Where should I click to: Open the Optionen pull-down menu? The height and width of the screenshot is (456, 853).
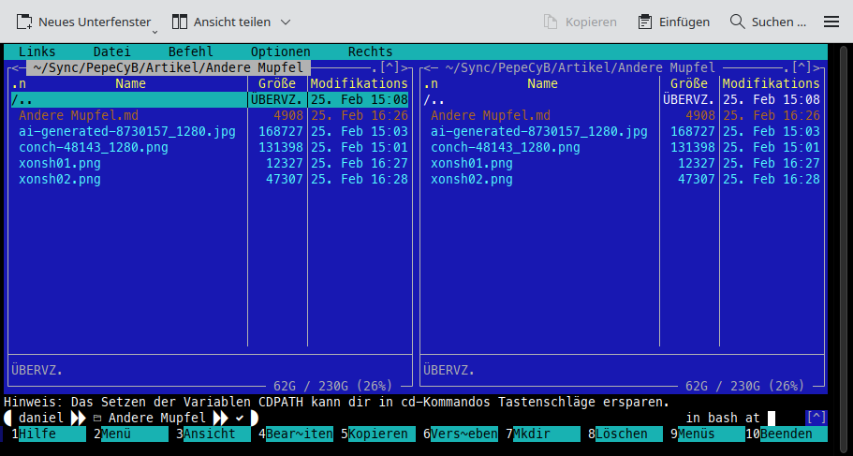pos(281,51)
